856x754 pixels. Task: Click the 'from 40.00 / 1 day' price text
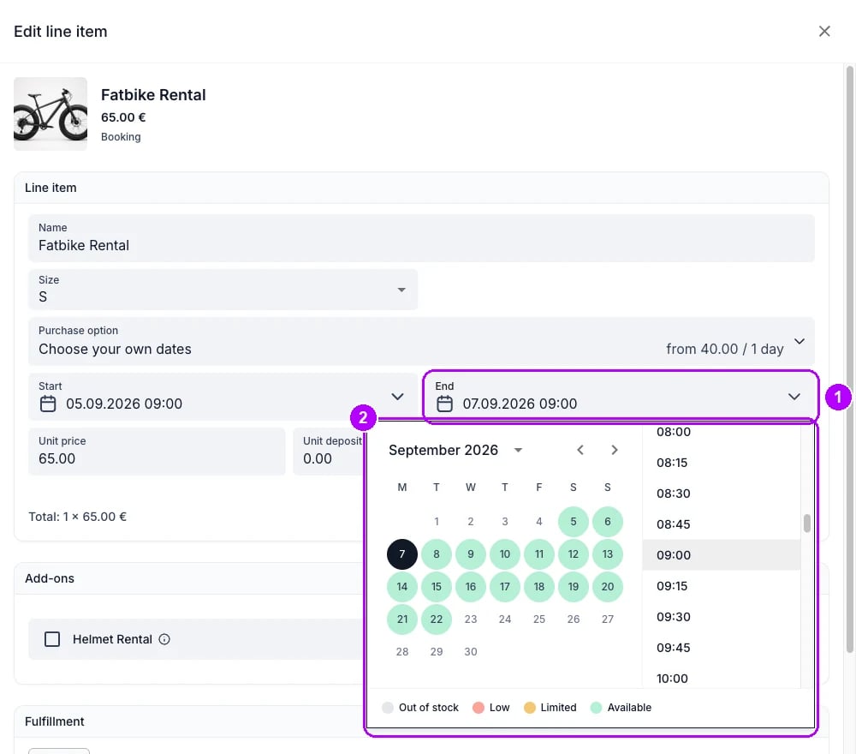(724, 349)
